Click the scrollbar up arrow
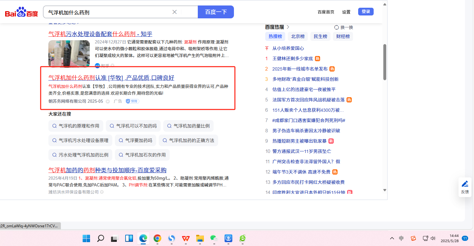The width and height of the screenshot is (474, 246). 385,5
